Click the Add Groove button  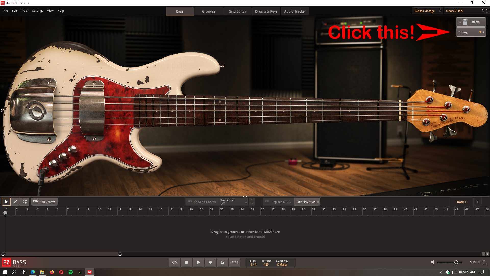44,202
